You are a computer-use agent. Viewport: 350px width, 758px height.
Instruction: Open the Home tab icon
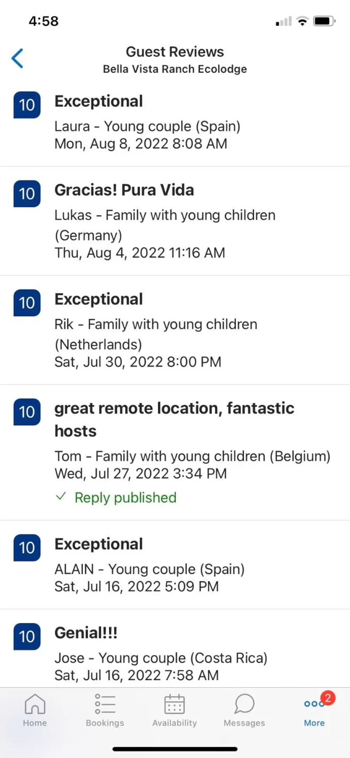pyautogui.click(x=35, y=704)
